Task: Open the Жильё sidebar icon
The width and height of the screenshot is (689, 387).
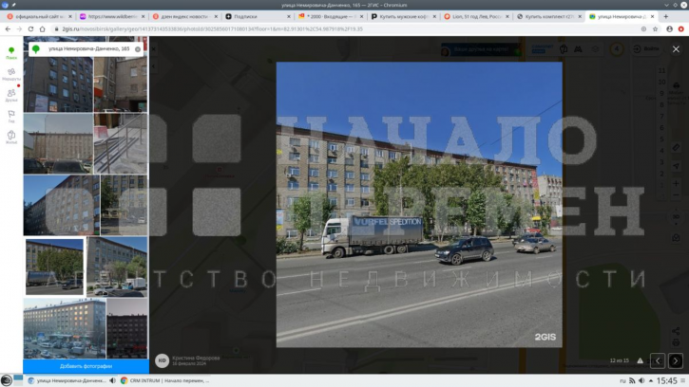Action: tap(11, 137)
